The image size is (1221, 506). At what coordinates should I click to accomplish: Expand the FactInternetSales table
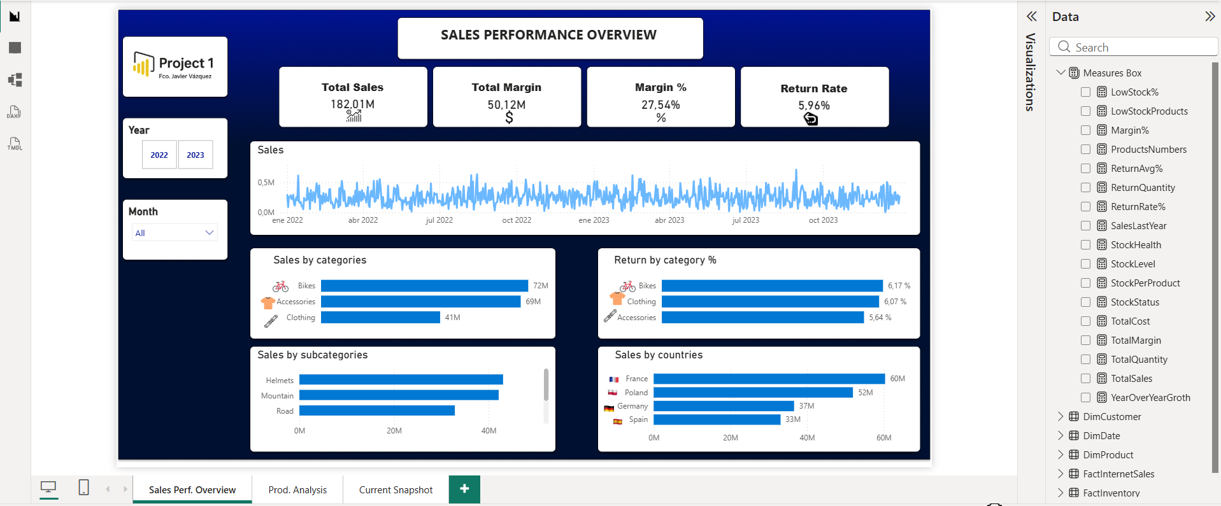coord(1060,474)
